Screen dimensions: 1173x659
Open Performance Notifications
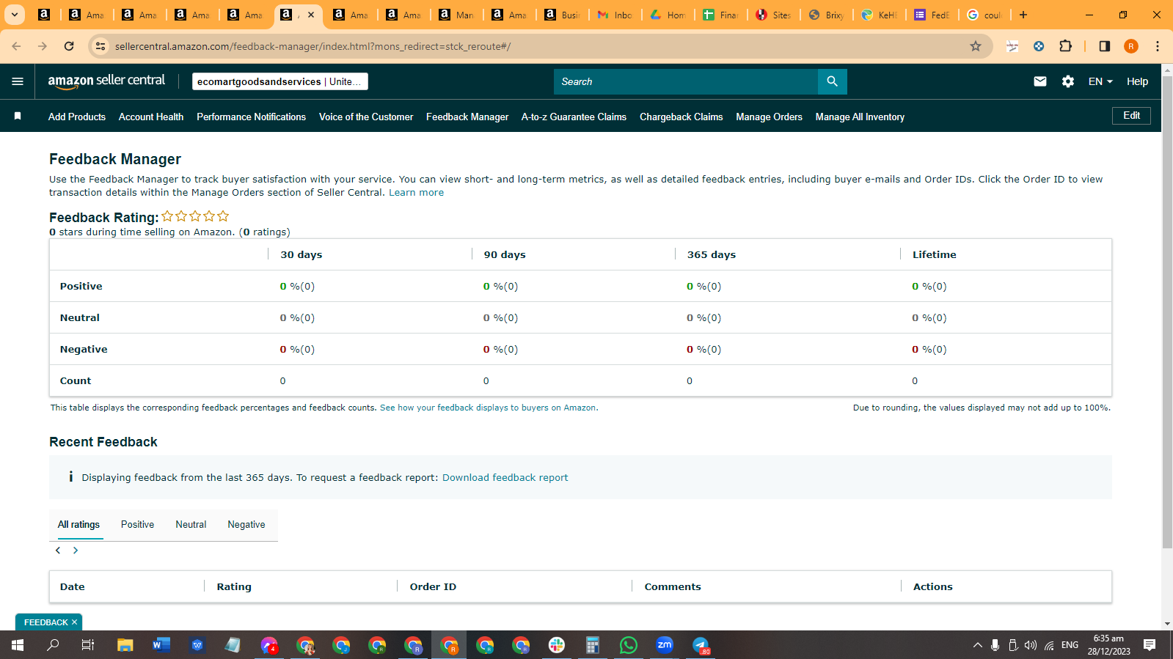251,117
